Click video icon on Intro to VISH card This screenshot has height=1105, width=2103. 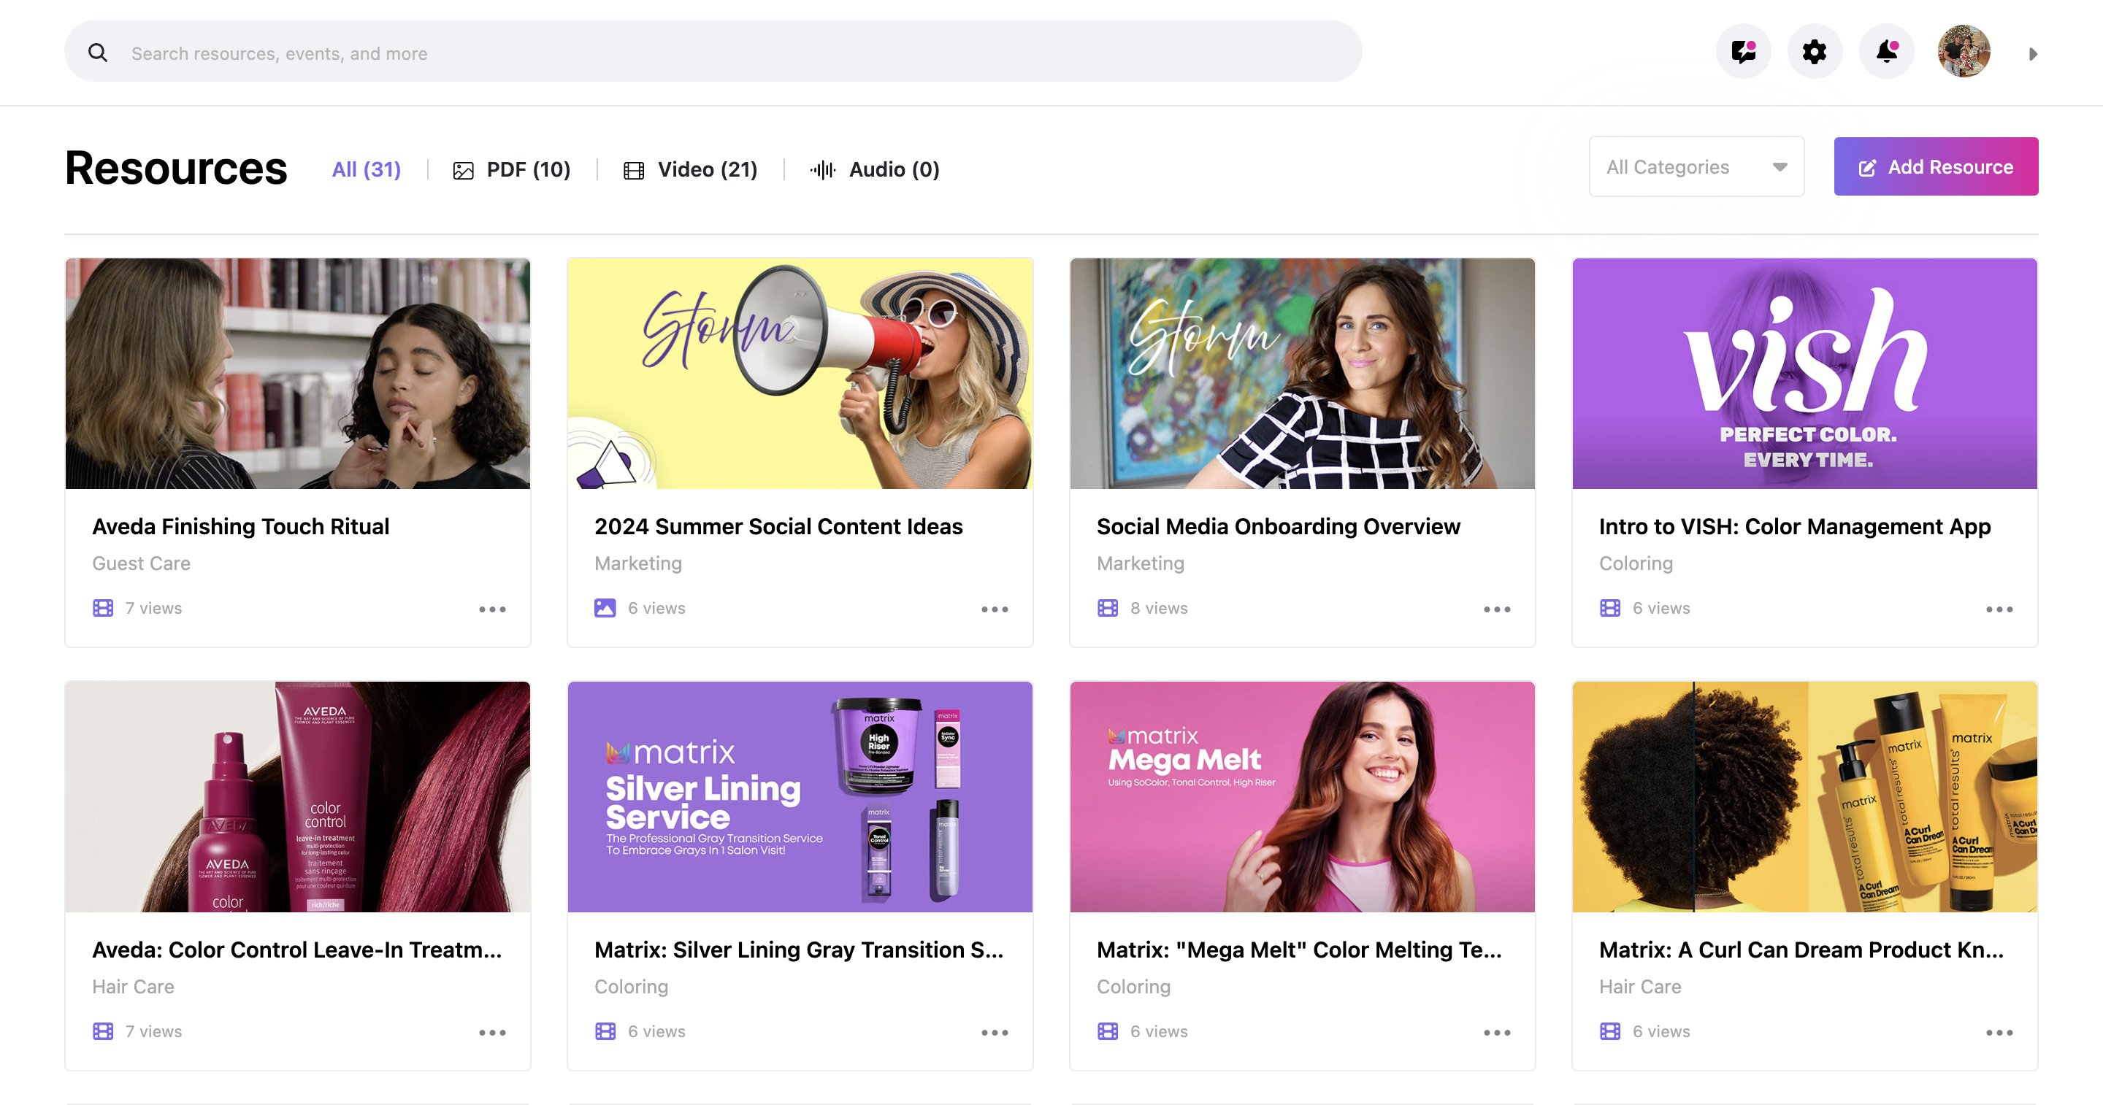click(1610, 608)
